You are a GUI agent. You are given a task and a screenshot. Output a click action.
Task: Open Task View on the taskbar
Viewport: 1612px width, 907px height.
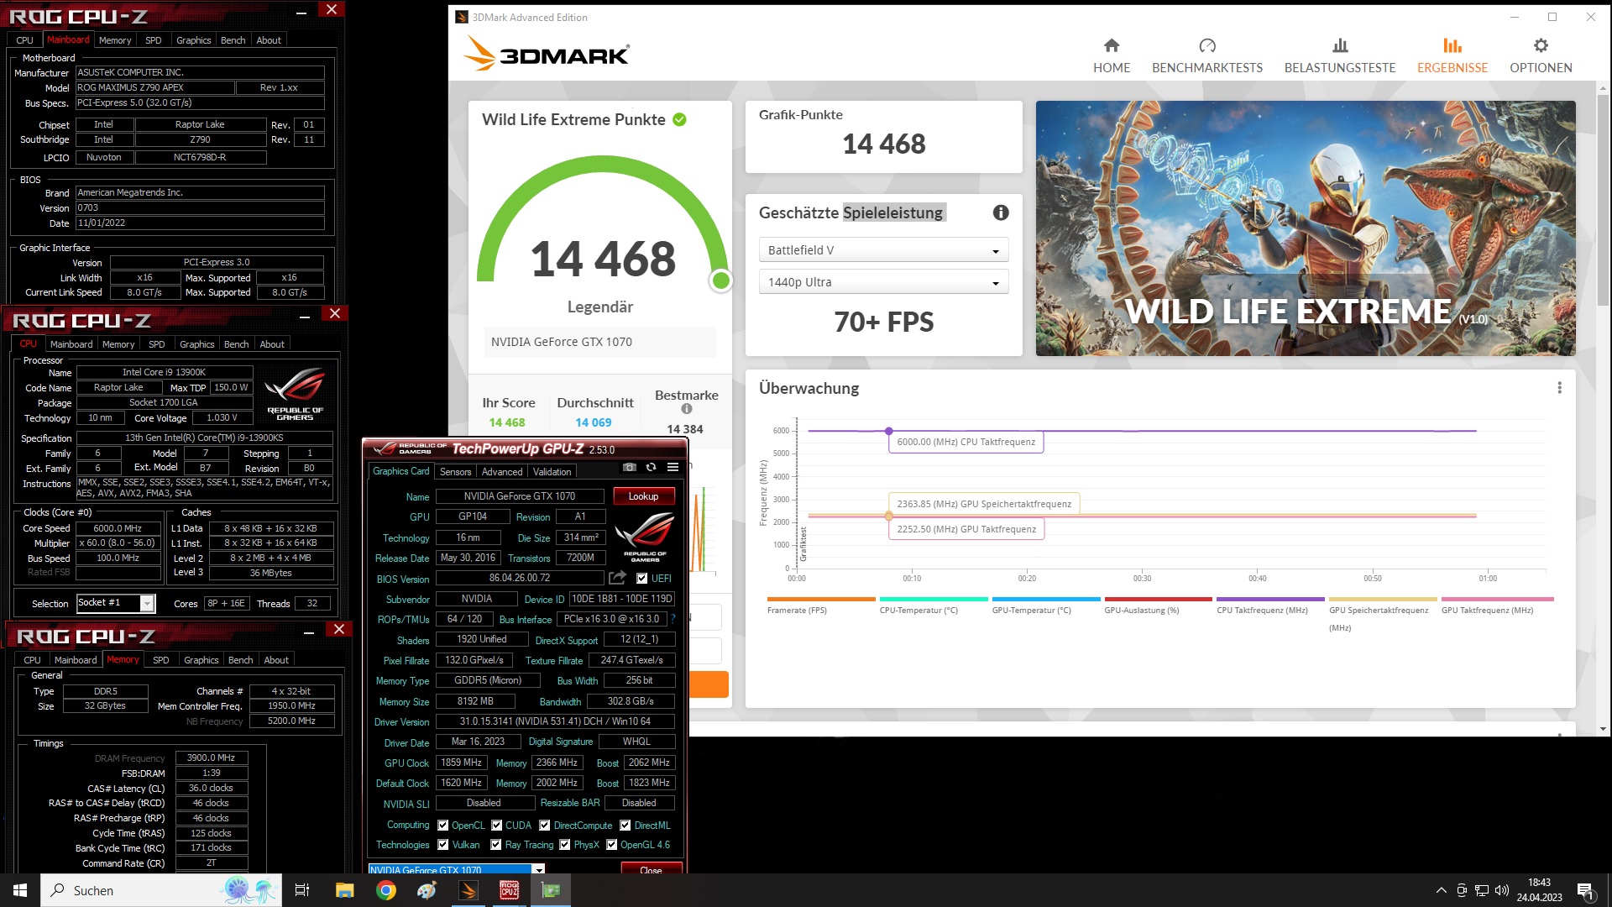tap(302, 890)
